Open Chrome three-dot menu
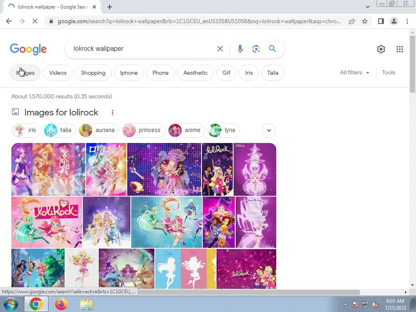The width and height of the screenshot is (416, 312). coord(407,21)
